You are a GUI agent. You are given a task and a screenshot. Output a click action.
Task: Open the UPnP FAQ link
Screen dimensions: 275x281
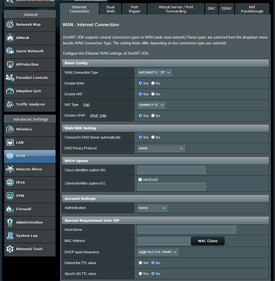(98, 116)
